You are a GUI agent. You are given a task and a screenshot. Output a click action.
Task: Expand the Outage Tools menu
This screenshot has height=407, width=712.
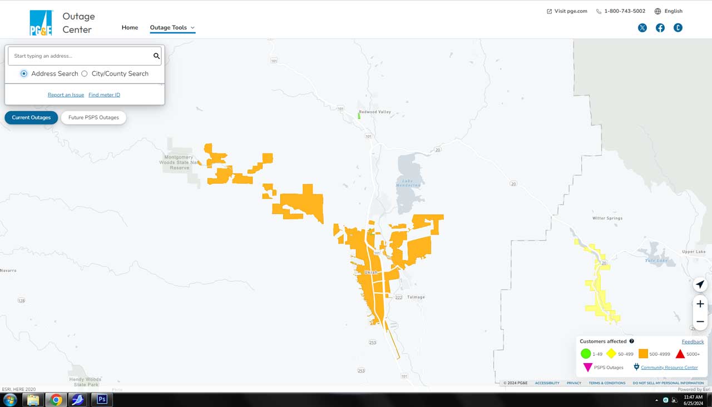pyautogui.click(x=172, y=28)
